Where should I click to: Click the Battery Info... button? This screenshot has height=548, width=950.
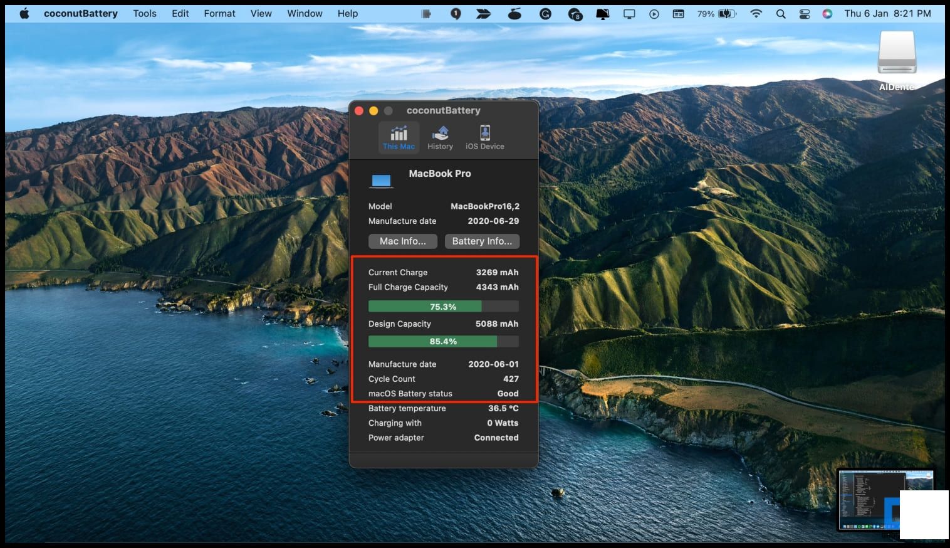tap(482, 241)
